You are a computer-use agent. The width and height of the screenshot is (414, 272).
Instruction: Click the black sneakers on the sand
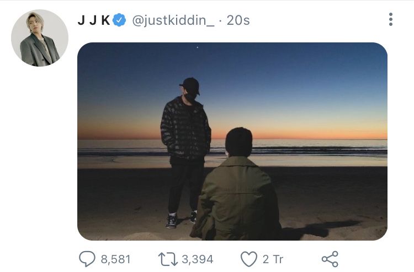point(182,220)
